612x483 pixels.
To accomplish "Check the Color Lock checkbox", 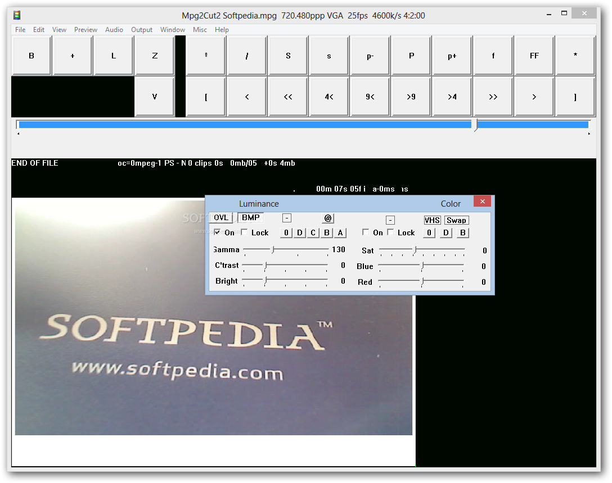I will 391,233.
